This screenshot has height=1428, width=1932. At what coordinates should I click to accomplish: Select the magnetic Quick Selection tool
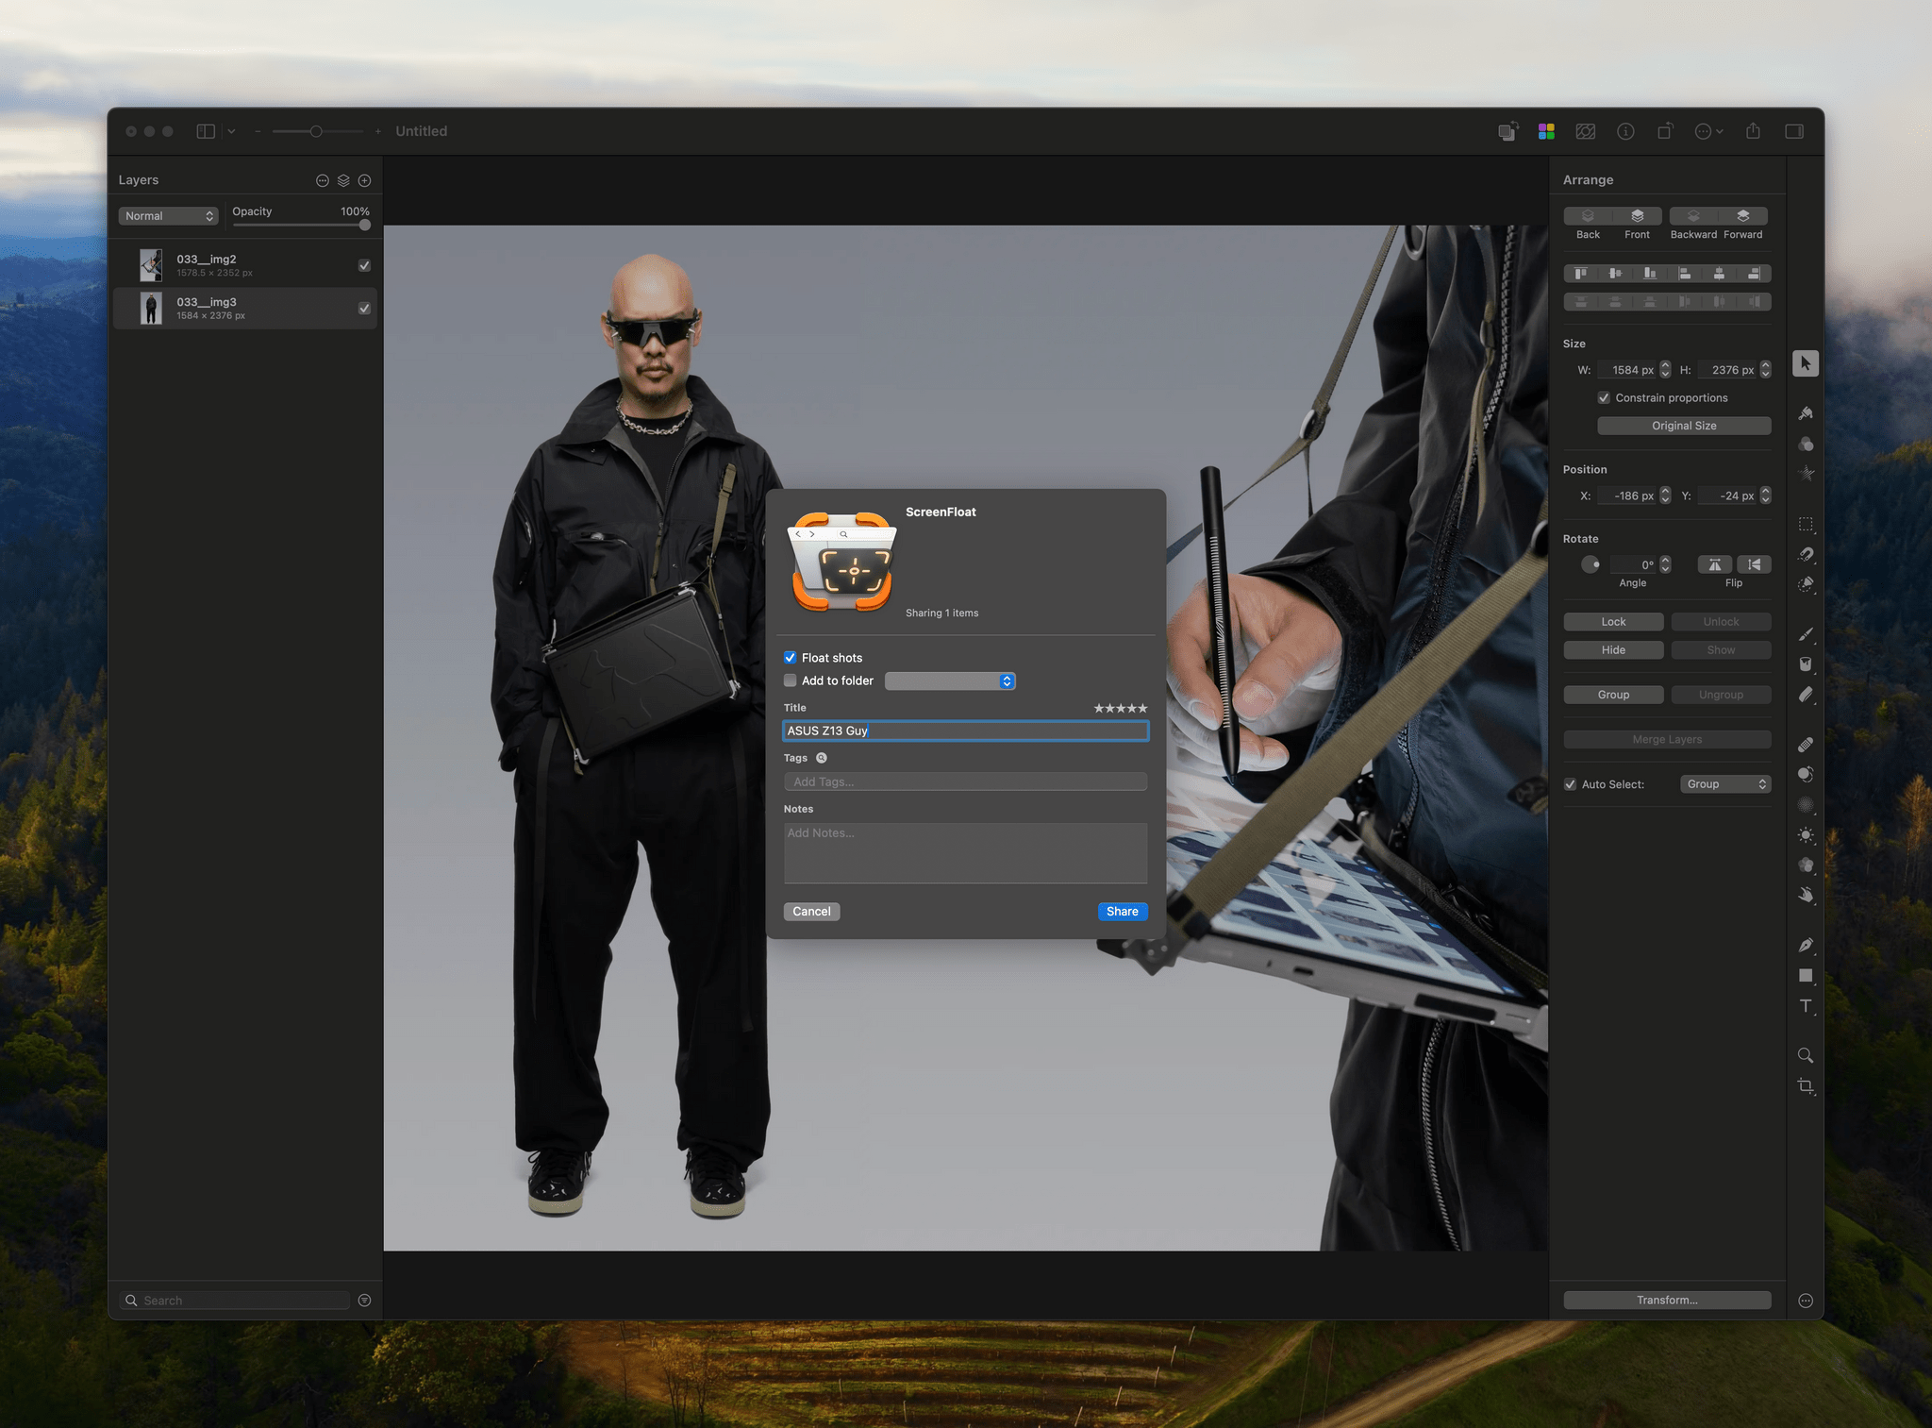(1805, 554)
